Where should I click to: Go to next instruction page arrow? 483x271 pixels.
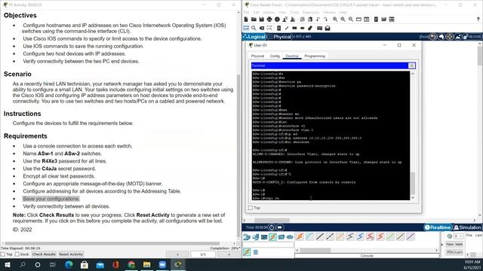(229, 254)
